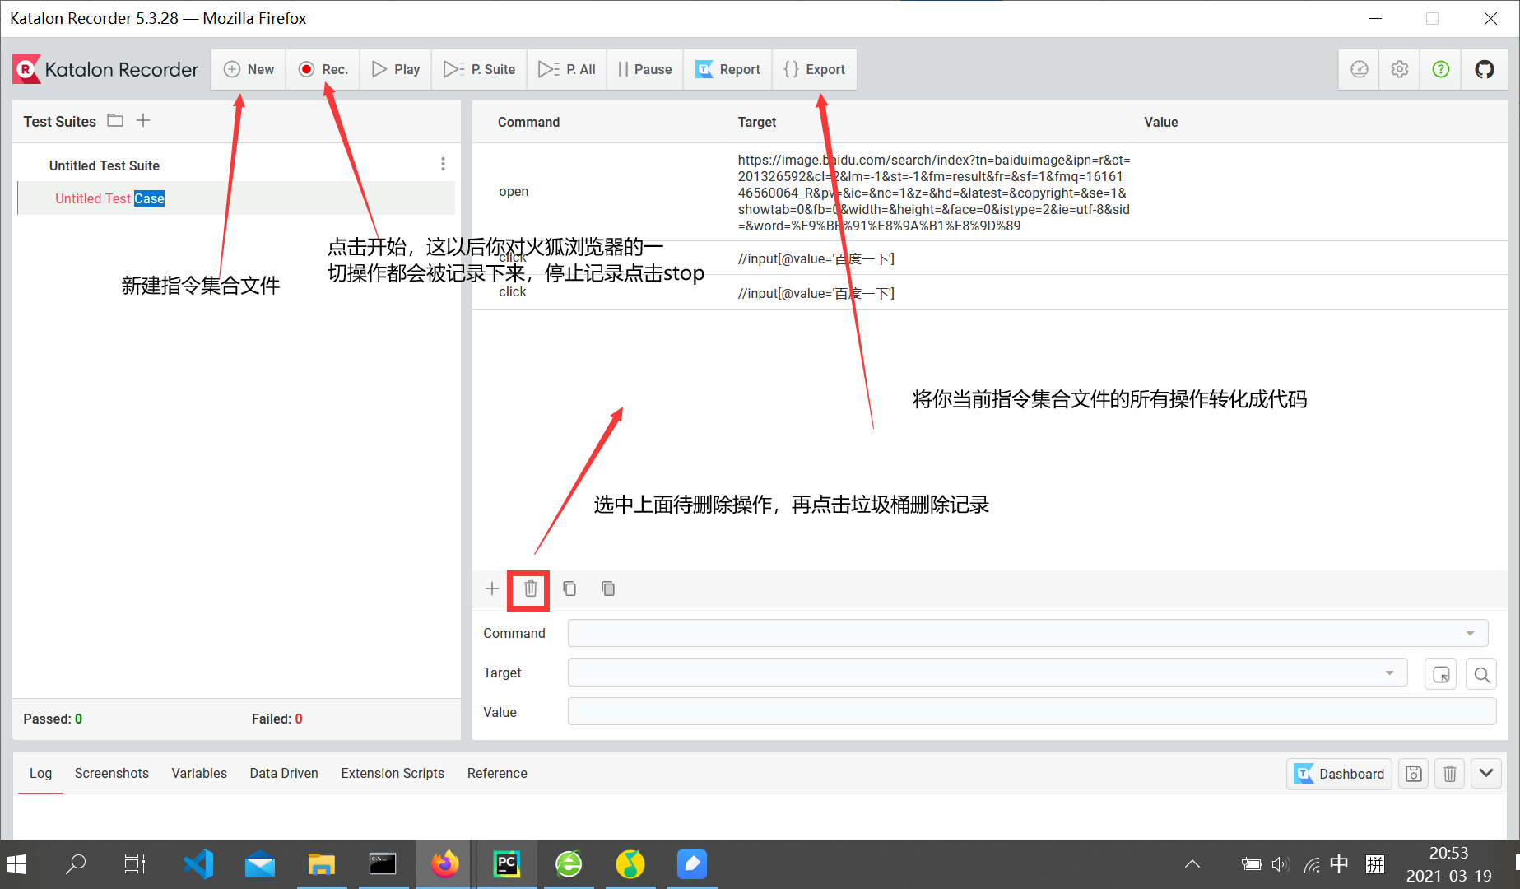Switch to Firefox in taskbar

[444, 864]
